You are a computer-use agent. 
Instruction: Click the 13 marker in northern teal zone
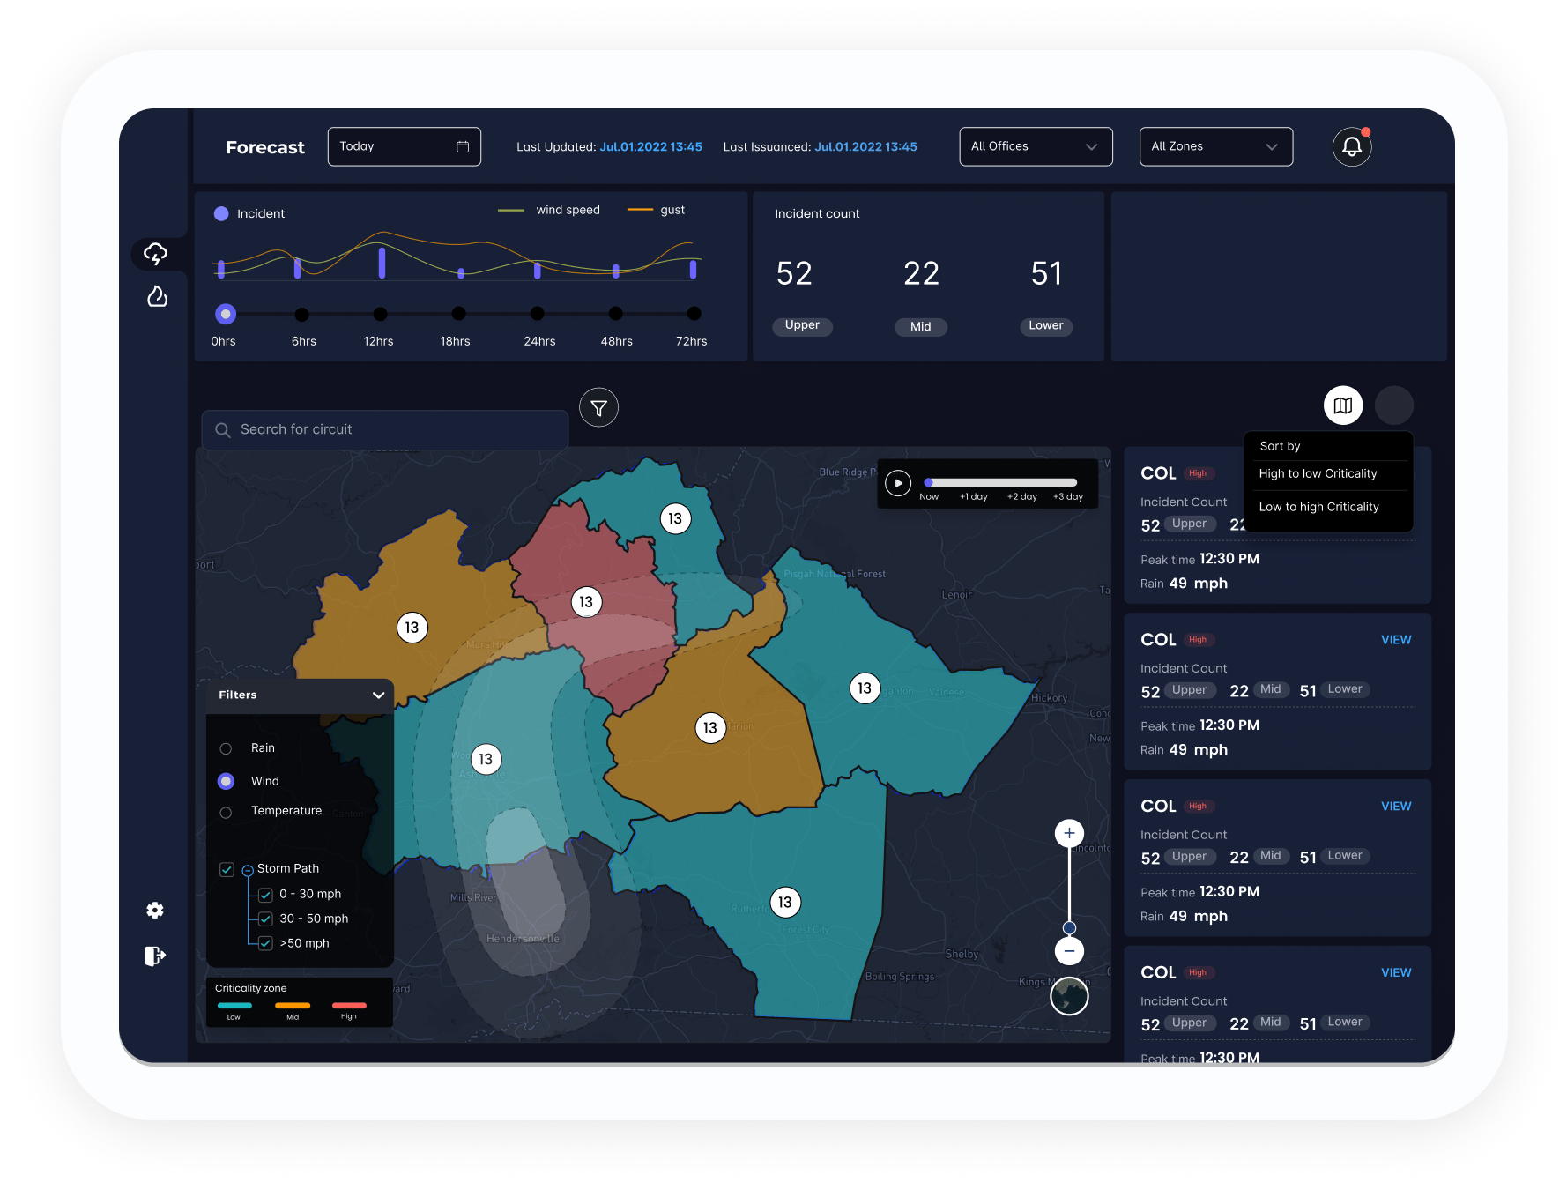pyautogui.click(x=675, y=518)
